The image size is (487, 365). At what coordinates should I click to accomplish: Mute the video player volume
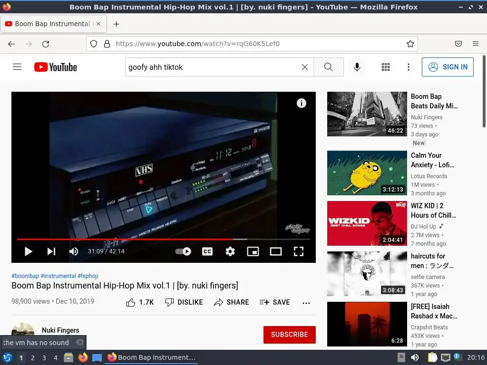pyautogui.click(x=74, y=251)
